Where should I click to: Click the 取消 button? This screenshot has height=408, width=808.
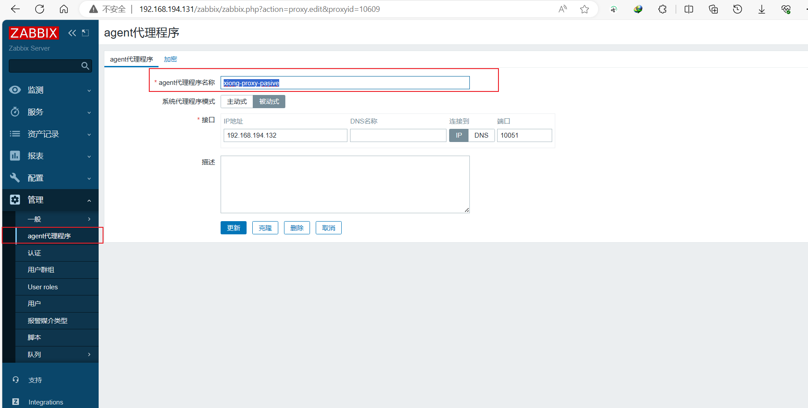328,228
